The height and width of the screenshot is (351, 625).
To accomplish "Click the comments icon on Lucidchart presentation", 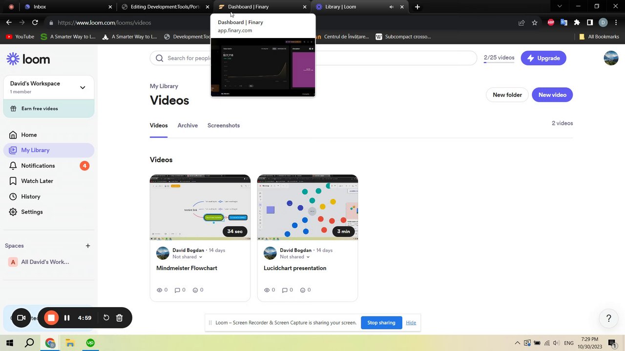I will (x=285, y=290).
